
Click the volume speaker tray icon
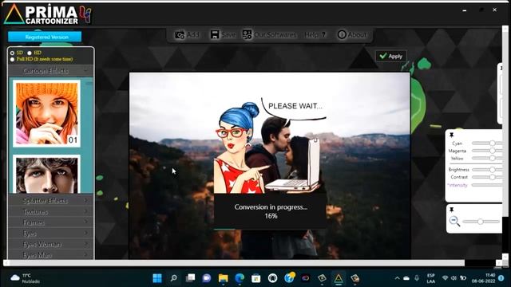[x=454, y=278]
